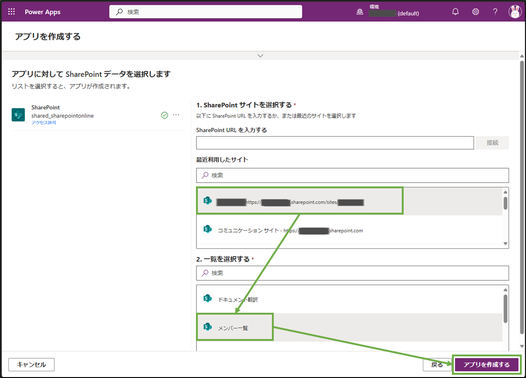The width and height of the screenshot is (526, 378).
Task: Click the recent sites search field
Action: point(352,175)
